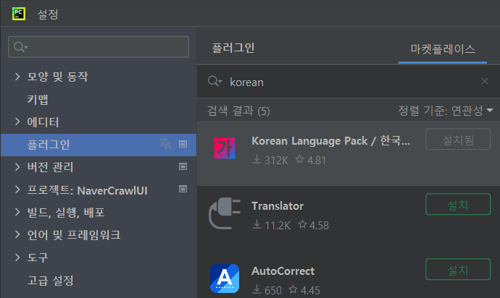
Task: Click the Translator plugin plug icon
Action: tap(225, 213)
